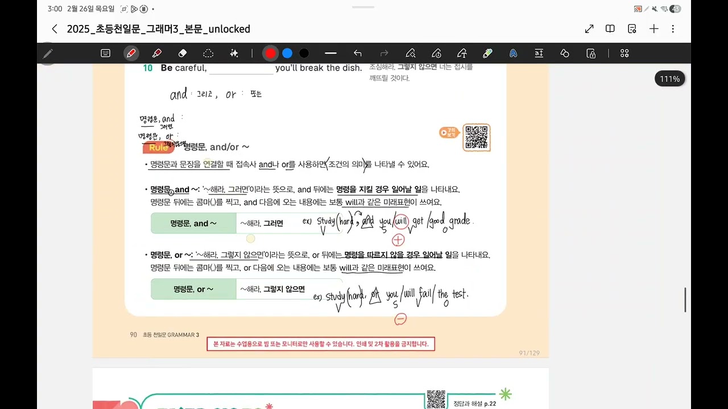Tap the date 2월 26일 목요일
Image resolution: width=728 pixels, height=409 pixels.
(x=90, y=9)
